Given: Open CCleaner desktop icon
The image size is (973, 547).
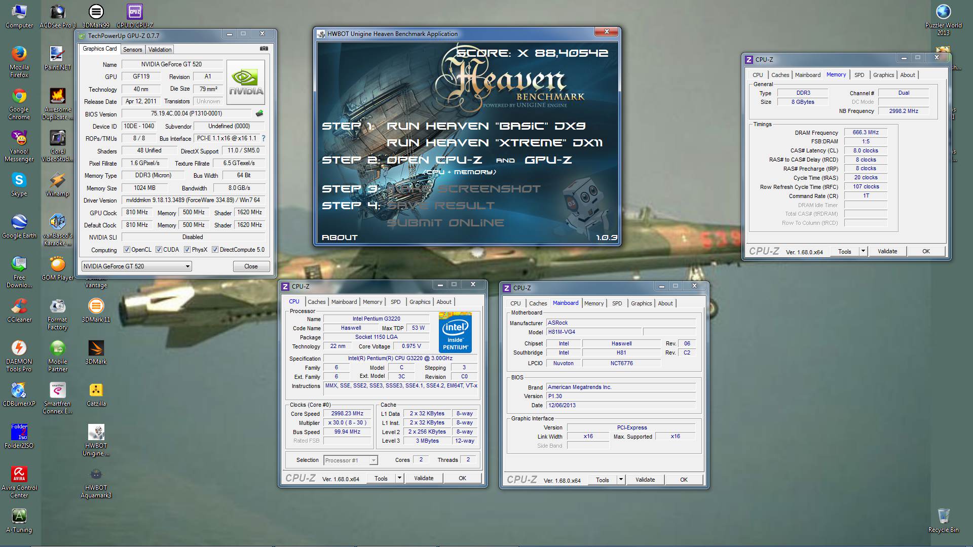Looking at the screenshot, I should point(19,310).
